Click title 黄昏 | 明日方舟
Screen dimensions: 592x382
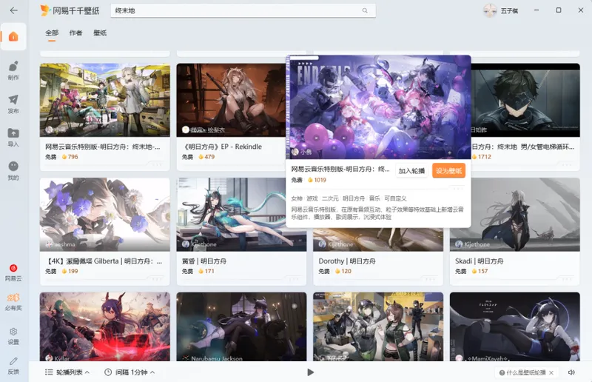(204, 261)
